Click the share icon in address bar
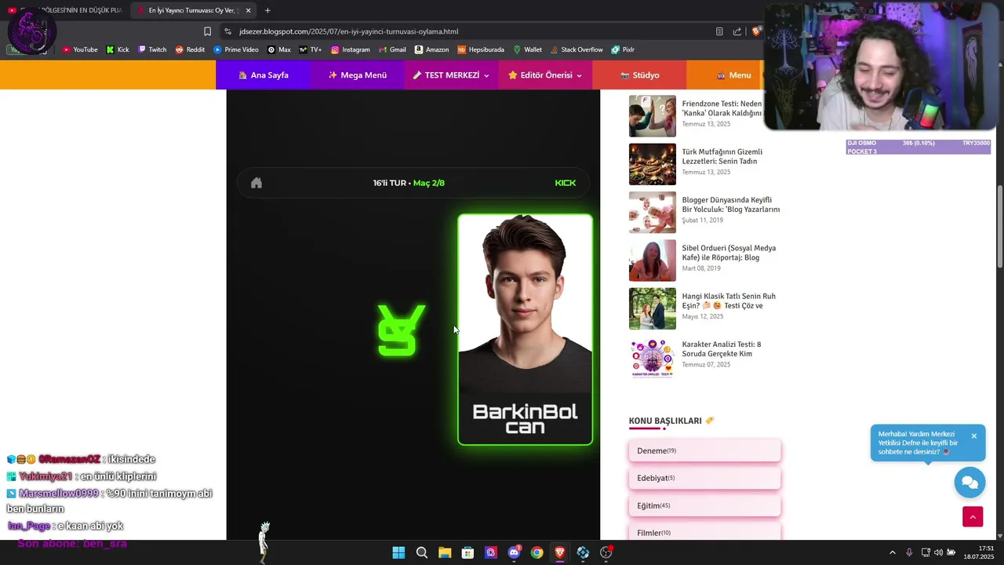This screenshot has height=565, width=1004. 737,31
